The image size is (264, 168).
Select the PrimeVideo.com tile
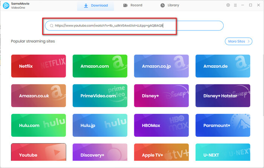point(100,96)
